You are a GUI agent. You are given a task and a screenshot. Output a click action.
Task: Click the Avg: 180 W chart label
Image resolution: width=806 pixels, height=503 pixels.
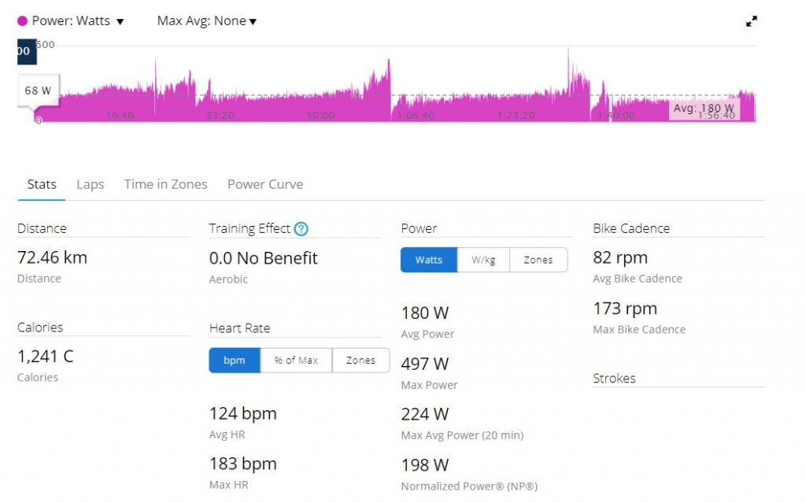(x=704, y=109)
